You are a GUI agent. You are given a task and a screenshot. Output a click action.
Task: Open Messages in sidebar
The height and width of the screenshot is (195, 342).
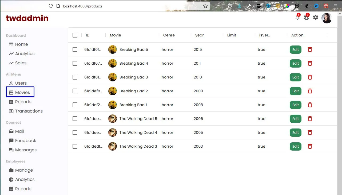tap(23, 150)
